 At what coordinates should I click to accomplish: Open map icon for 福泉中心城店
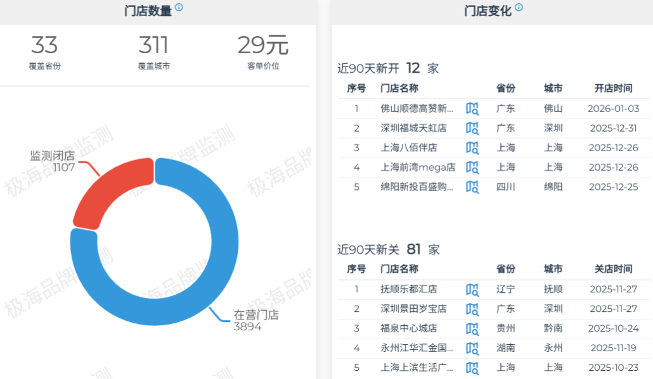pos(472,328)
